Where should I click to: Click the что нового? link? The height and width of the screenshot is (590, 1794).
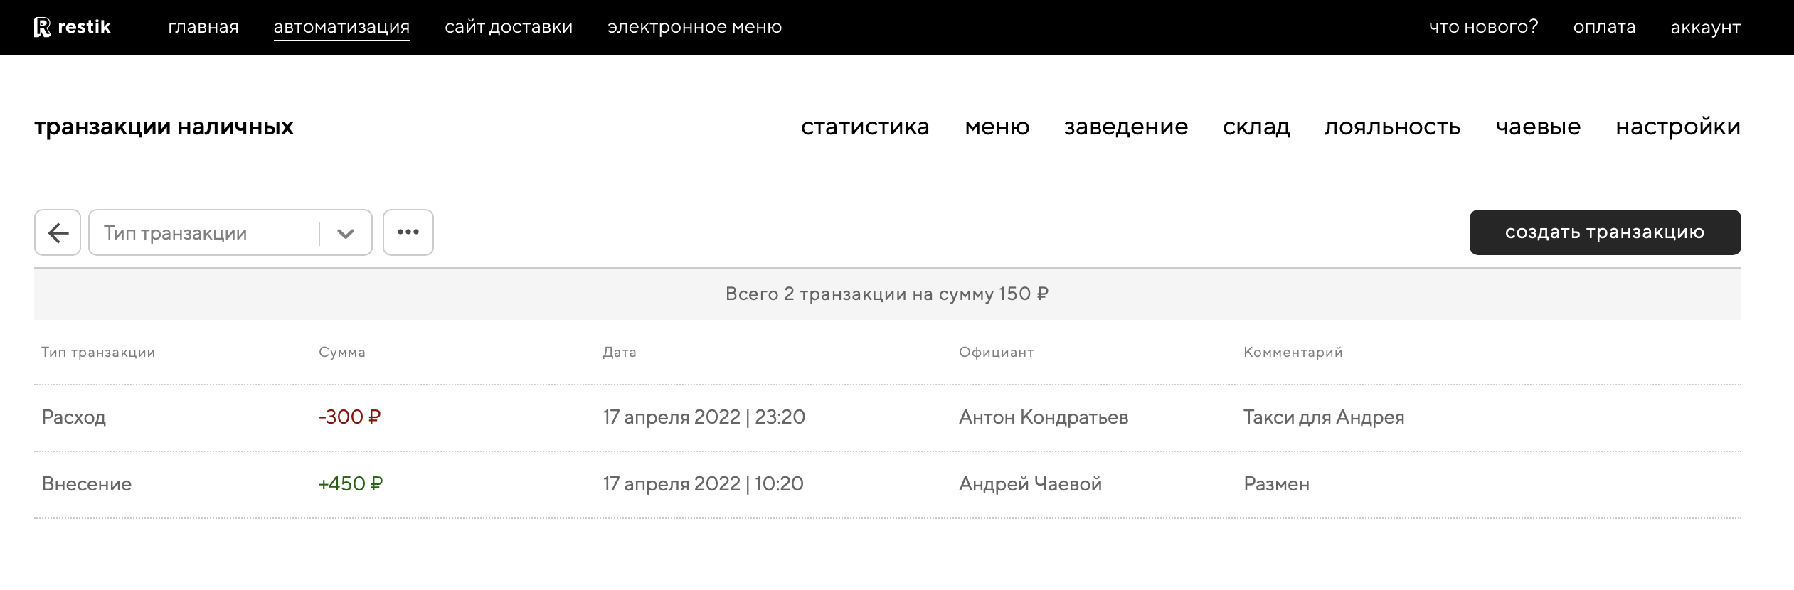tap(1483, 27)
